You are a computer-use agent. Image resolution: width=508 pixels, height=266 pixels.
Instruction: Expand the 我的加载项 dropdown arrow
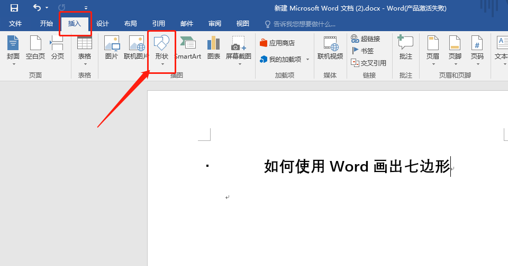click(x=307, y=60)
